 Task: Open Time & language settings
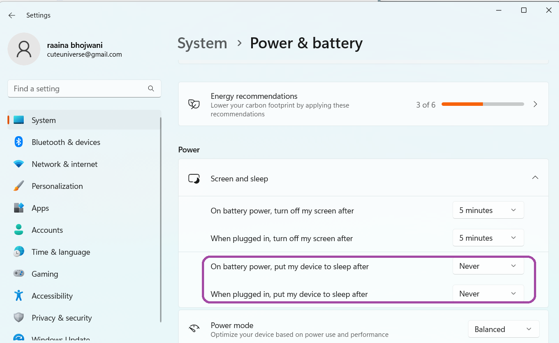[x=61, y=252]
